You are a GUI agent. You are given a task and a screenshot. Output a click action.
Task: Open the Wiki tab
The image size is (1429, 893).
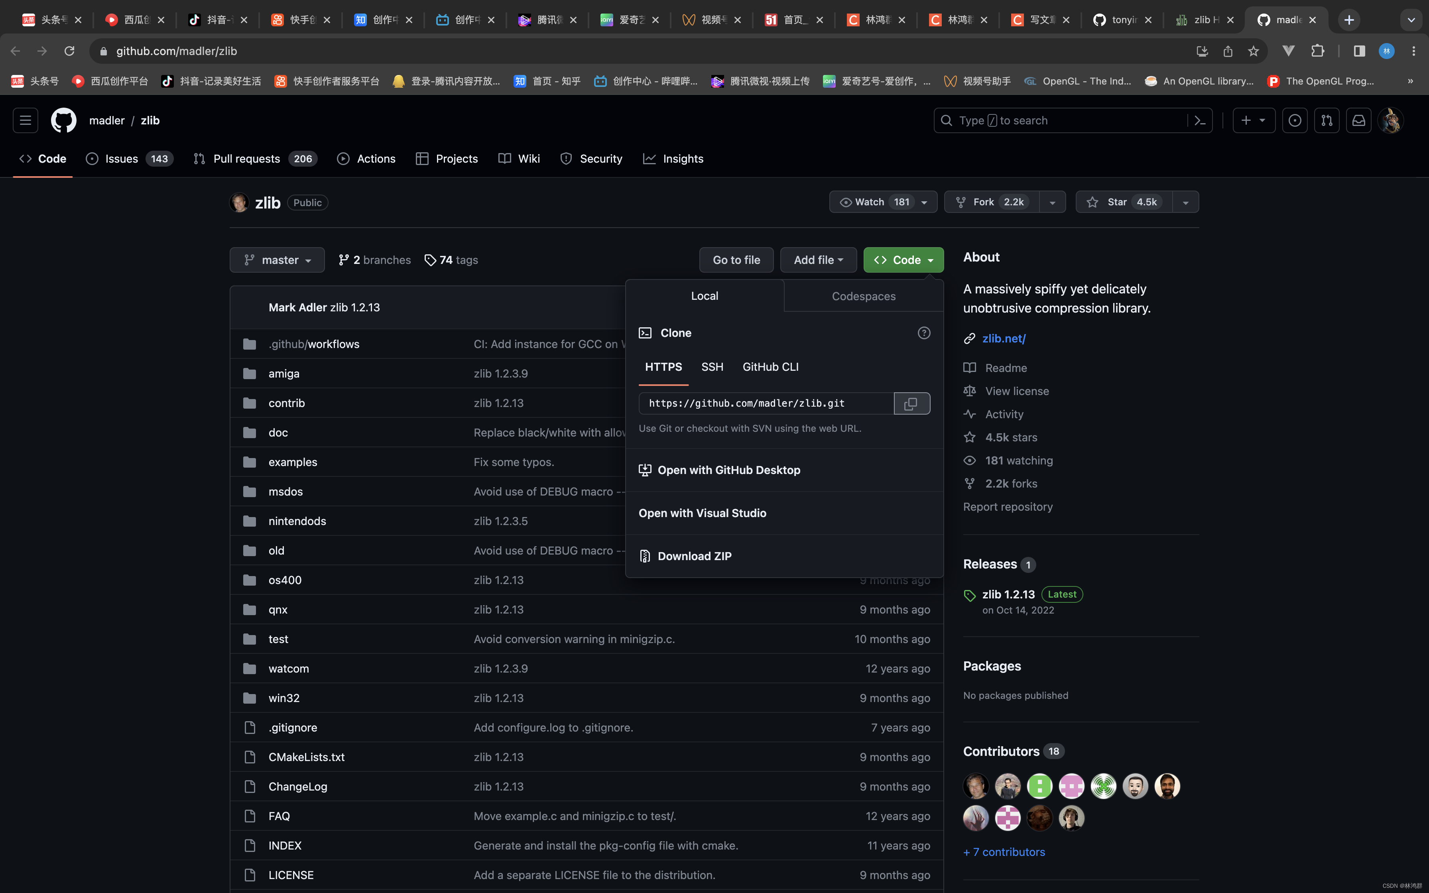tap(518, 159)
